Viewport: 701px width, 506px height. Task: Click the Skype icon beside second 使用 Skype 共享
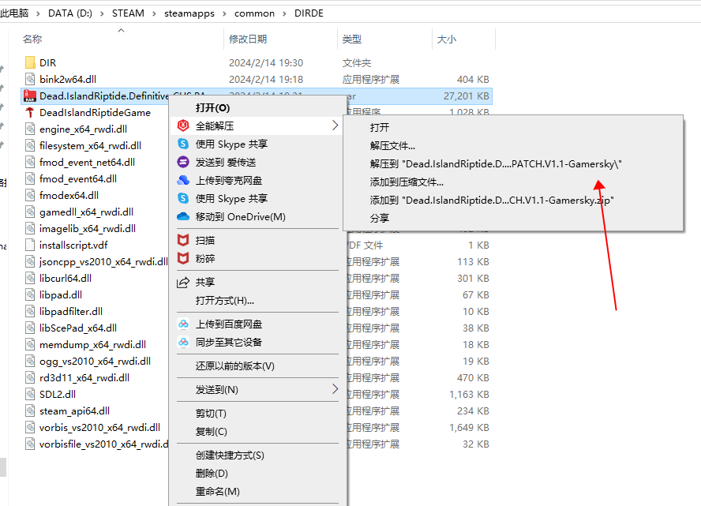pos(183,198)
